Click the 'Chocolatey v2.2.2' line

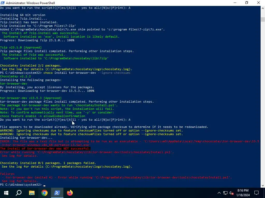(x=15, y=76)
